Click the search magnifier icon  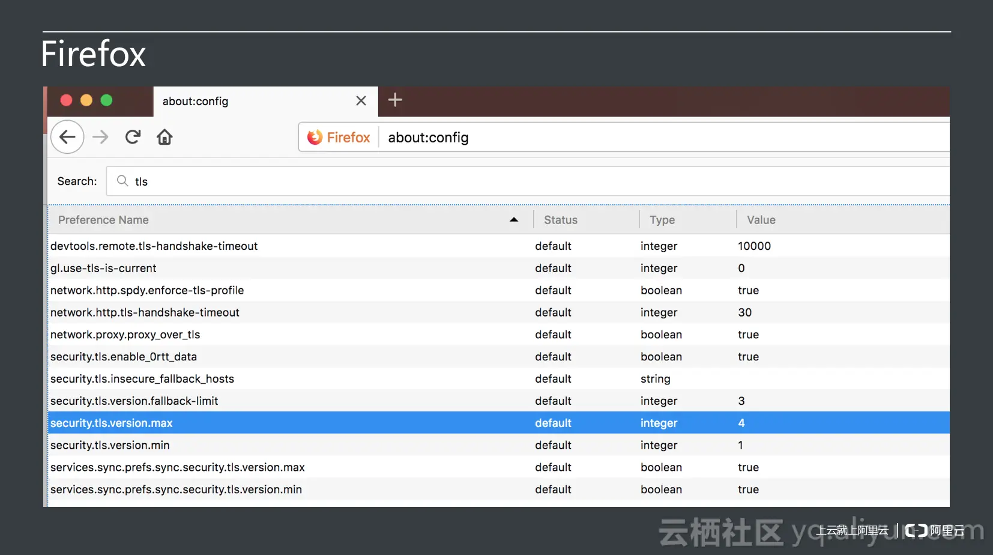click(x=122, y=181)
